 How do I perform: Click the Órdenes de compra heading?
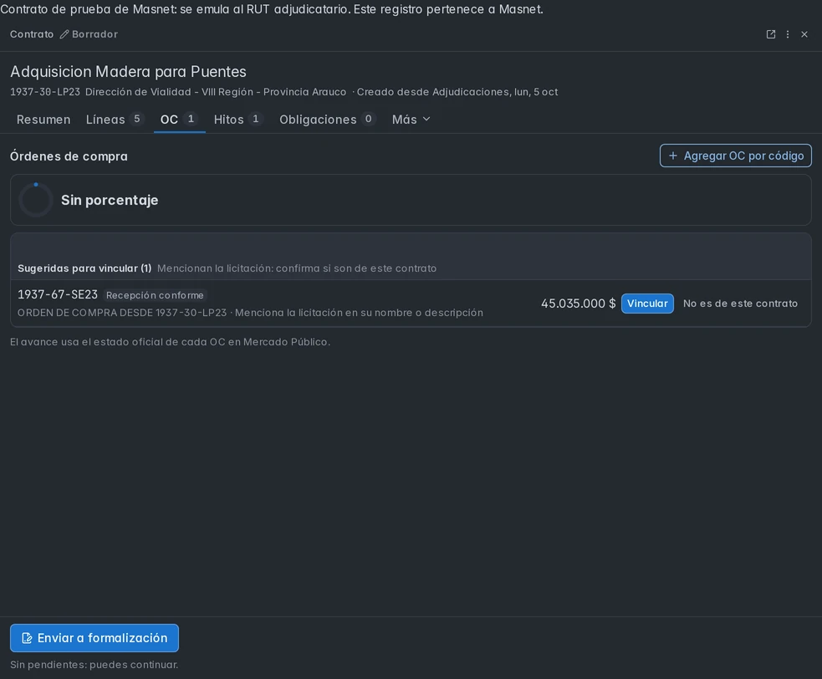click(x=69, y=156)
